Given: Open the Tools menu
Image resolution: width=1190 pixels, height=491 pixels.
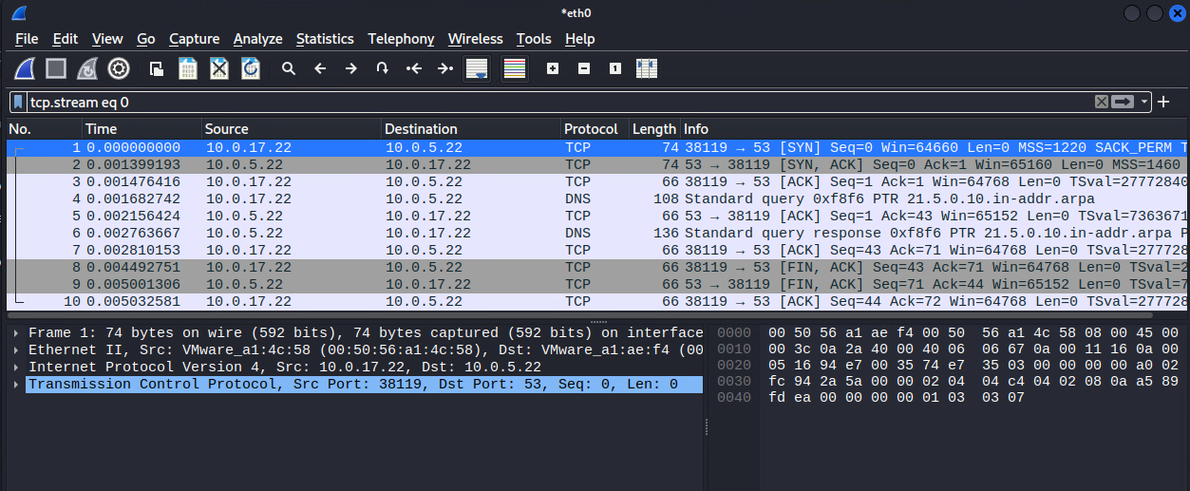Looking at the screenshot, I should pos(534,39).
